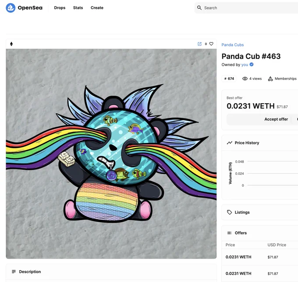Click the Offers list icon
The height and width of the screenshot is (282, 298).
pyautogui.click(x=230, y=233)
